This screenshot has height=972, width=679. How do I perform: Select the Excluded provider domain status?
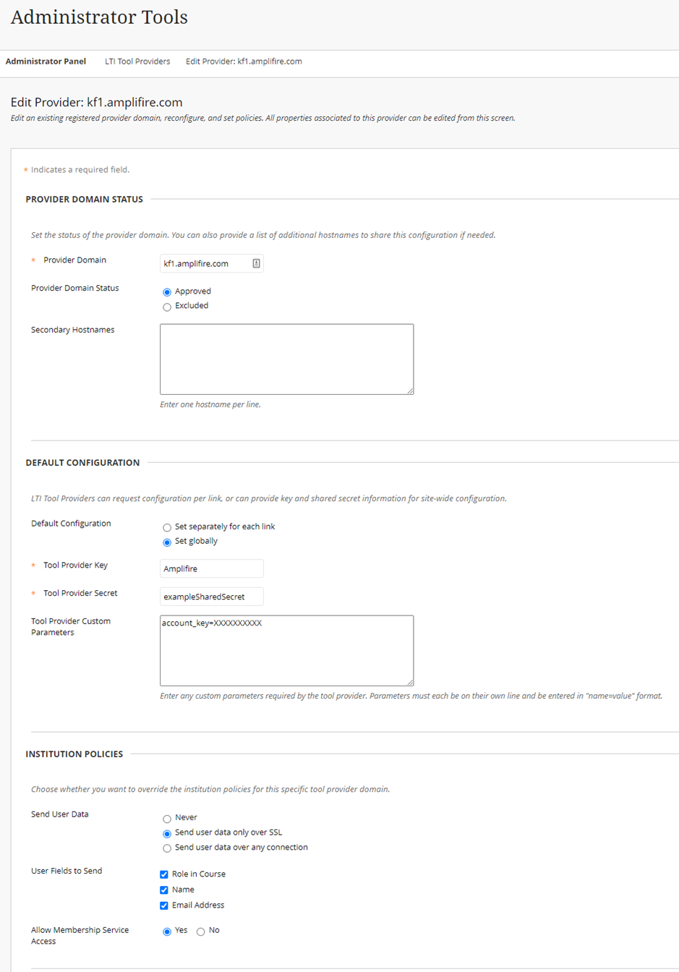point(167,307)
